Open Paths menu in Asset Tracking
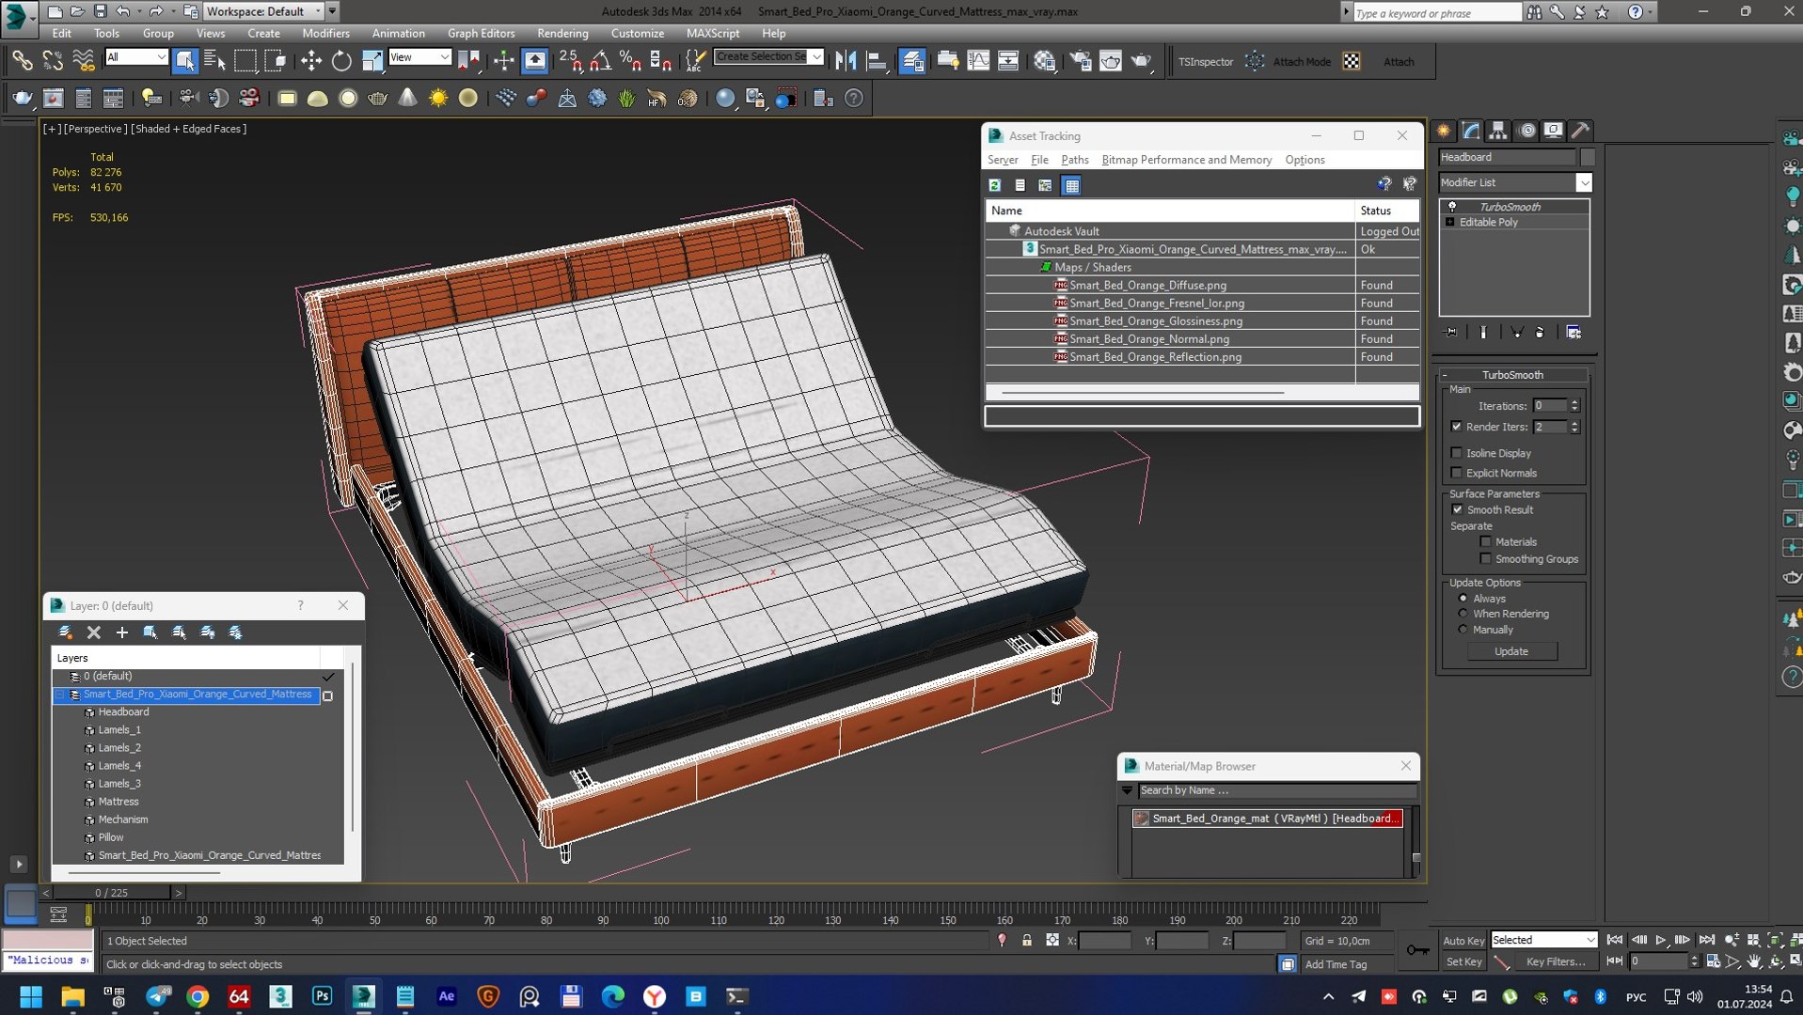The width and height of the screenshot is (1803, 1015). click(1074, 160)
